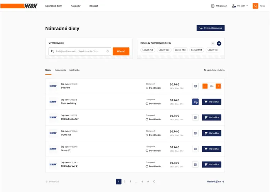The image size is (270, 192).
Task: Click the 14 výsledkov hľadania text
Action: point(214,70)
